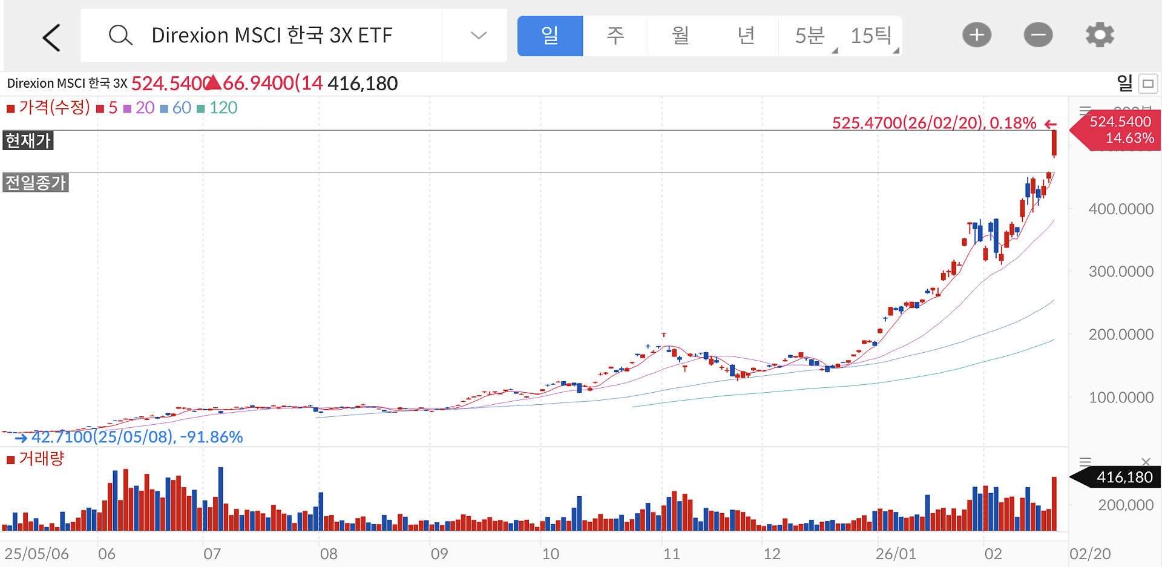Viewport: 1162px width, 567px height.
Task: Zoom in with the plus button
Action: pyautogui.click(x=977, y=35)
